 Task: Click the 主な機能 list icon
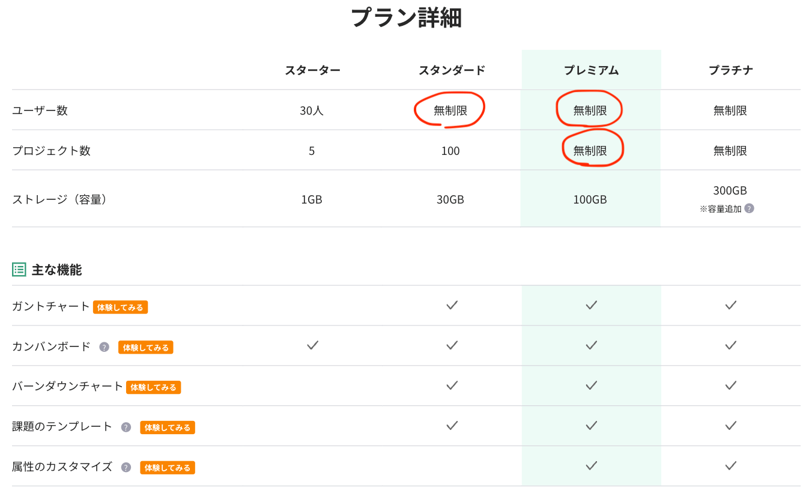coord(19,270)
